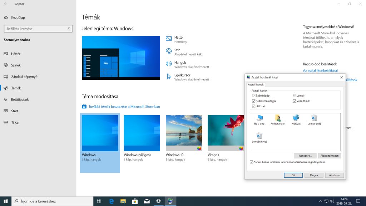Click the taskbar clock showing 14:24
This screenshot has height=206, width=366.
pos(344,201)
